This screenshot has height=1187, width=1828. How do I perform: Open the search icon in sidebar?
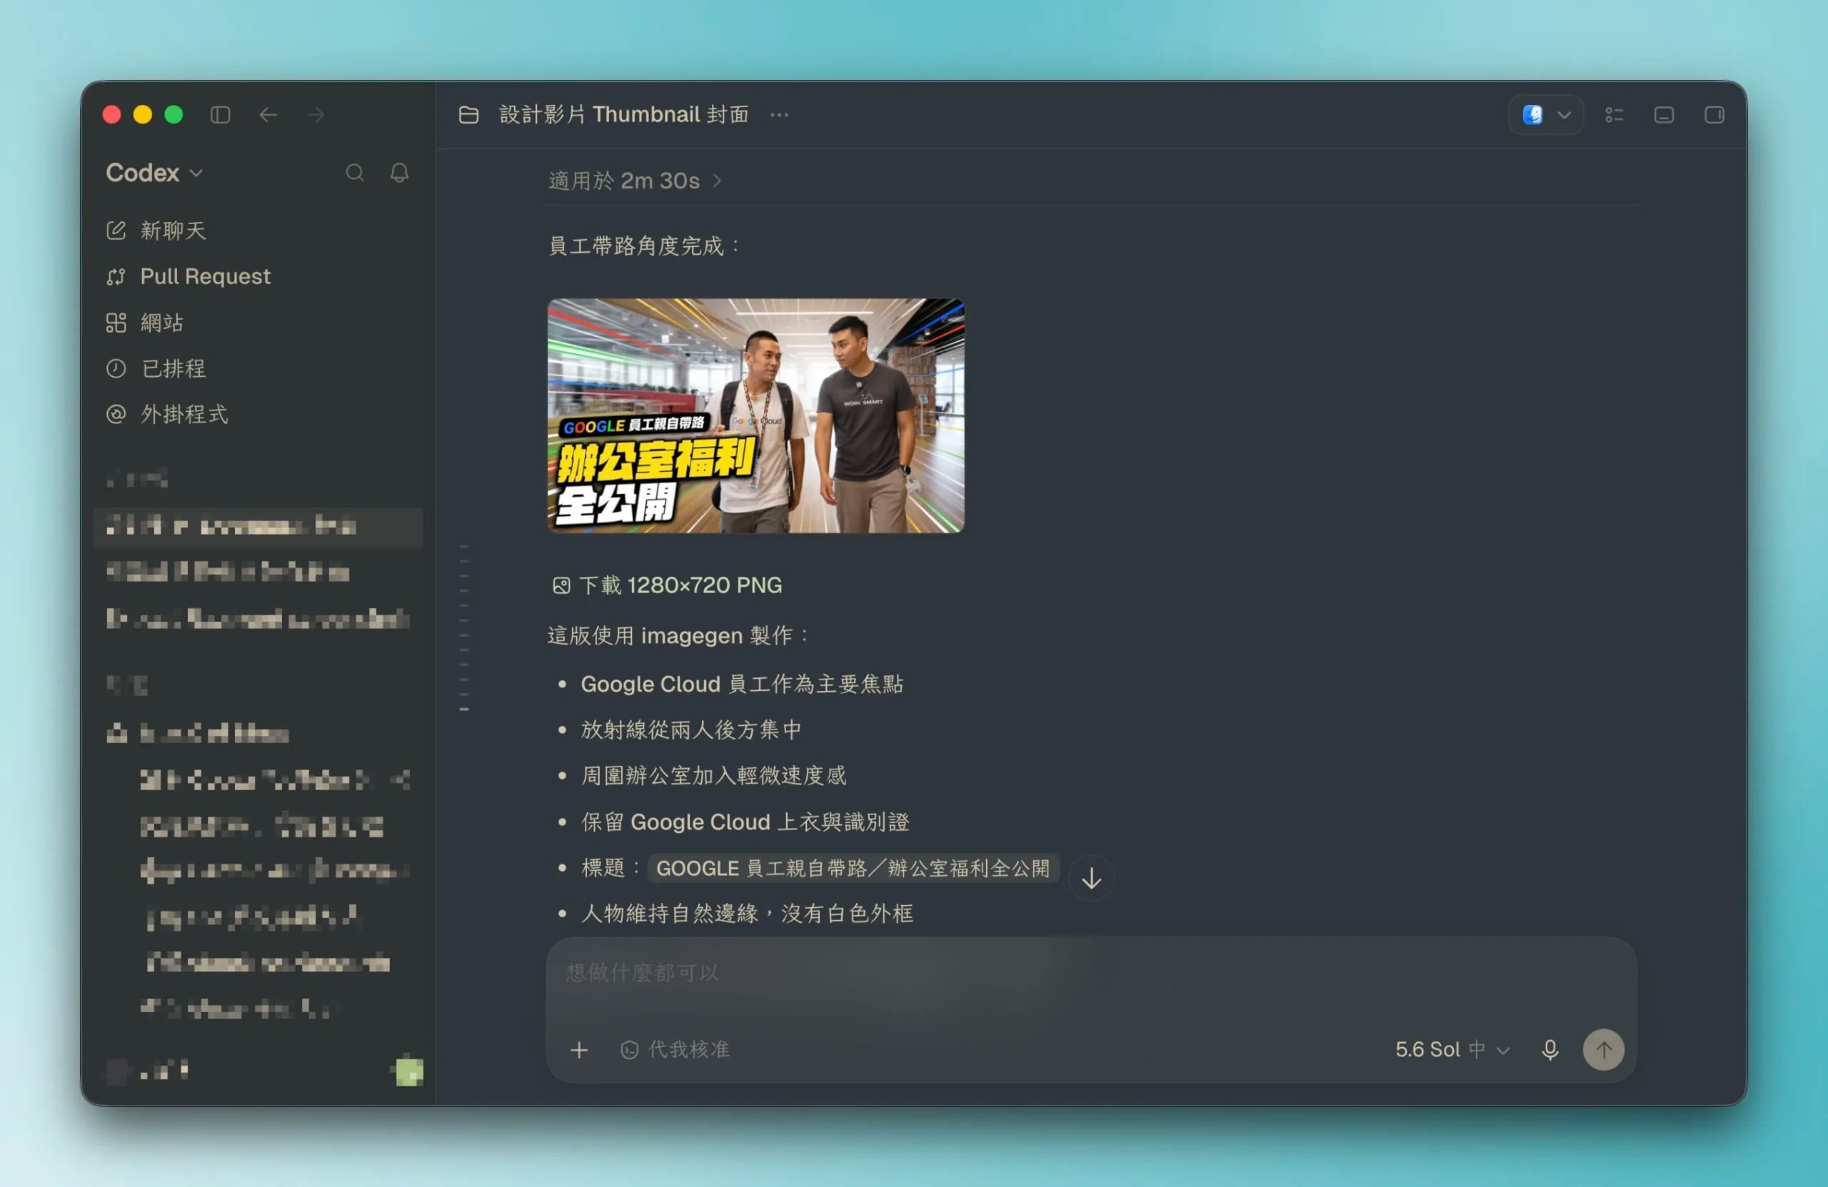[354, 173]
